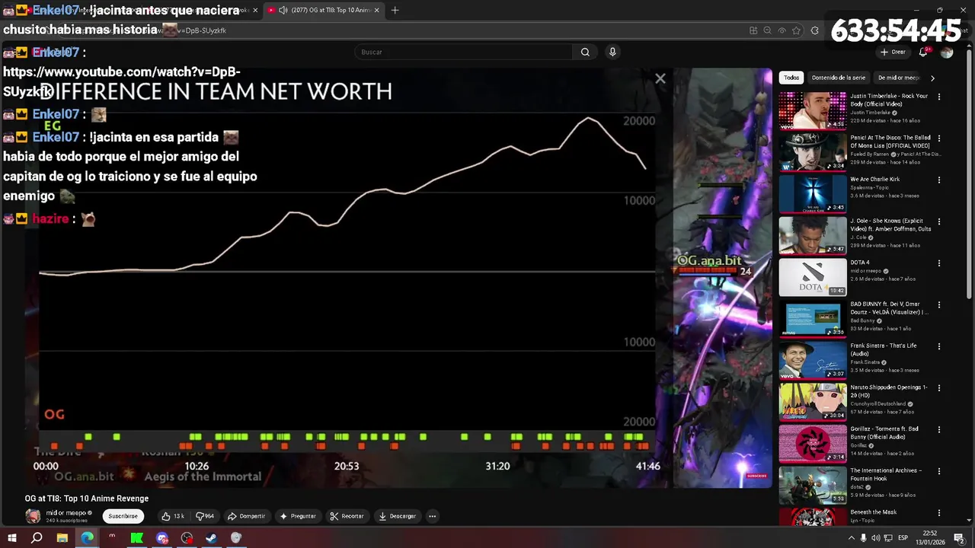This screenshot has width=975, height=548.
Task: Open Windows notification center icon
Action: tap(959, 538)
